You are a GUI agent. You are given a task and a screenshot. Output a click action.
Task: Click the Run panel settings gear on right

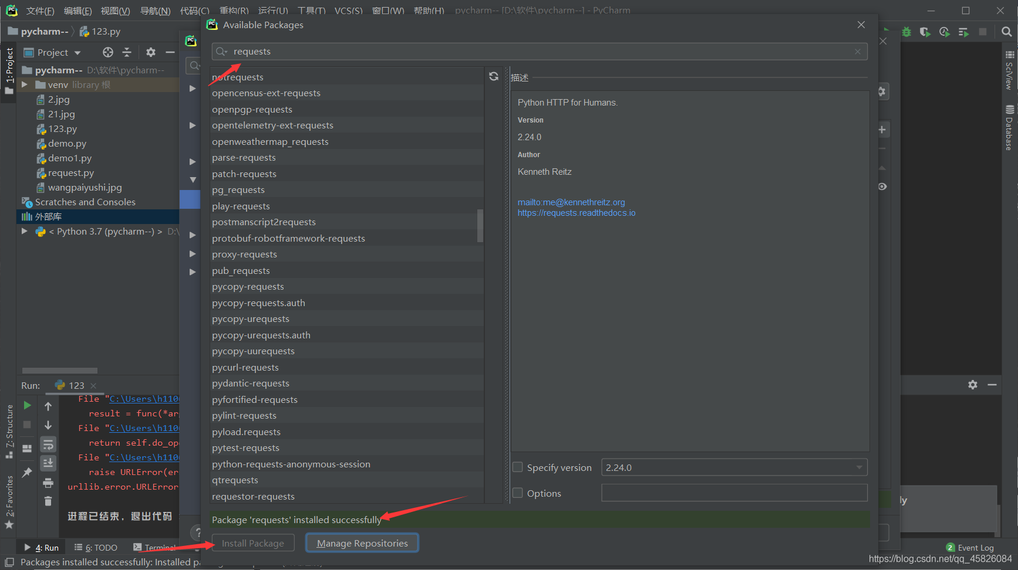[973, 385]
